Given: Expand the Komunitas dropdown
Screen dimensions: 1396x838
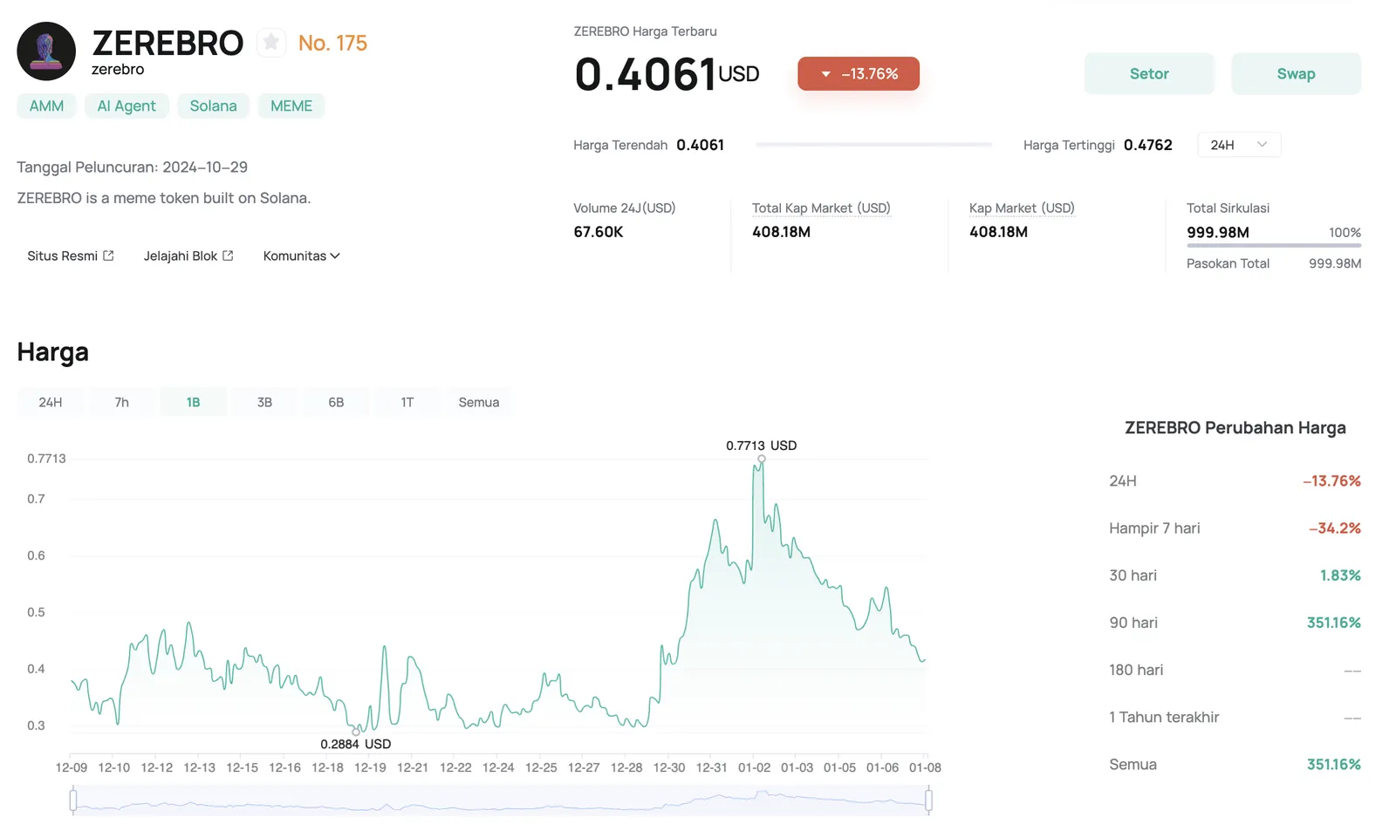Looking at the screenshot, I should [x=301, y=255].
